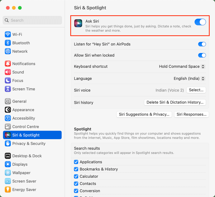
Task: Open Desktop & Dock settings
Action: (32, 156)
